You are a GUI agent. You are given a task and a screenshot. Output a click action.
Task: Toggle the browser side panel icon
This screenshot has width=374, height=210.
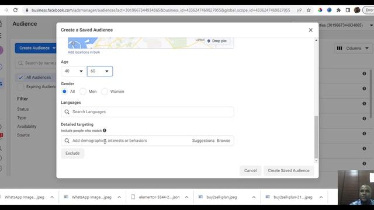(x=348, y=10)
